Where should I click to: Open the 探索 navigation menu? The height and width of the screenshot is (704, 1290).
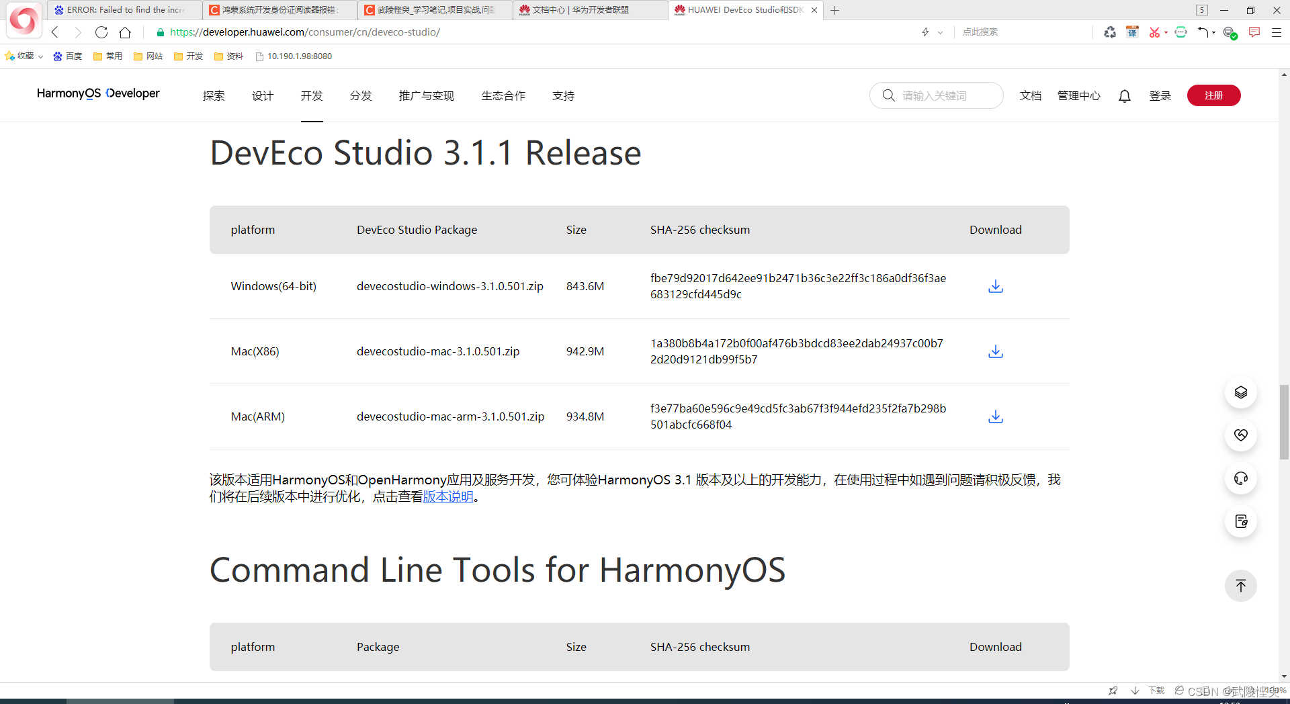click(214, 96)
